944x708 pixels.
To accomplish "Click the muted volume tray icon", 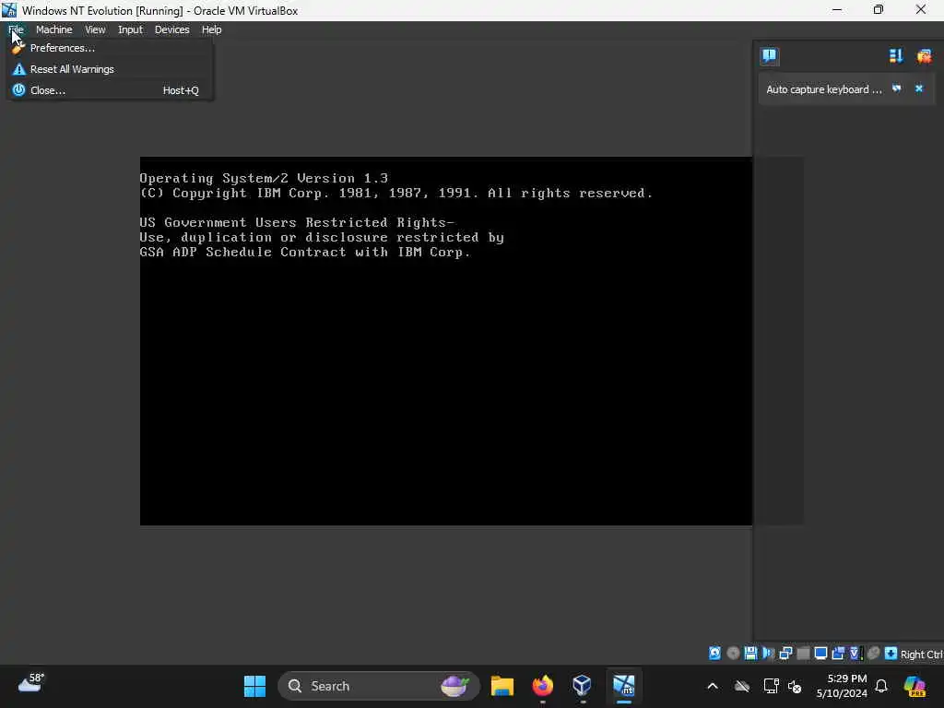I will 795,686.
